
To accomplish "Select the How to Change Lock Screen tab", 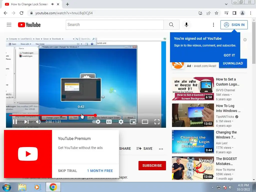I will 29,4.
